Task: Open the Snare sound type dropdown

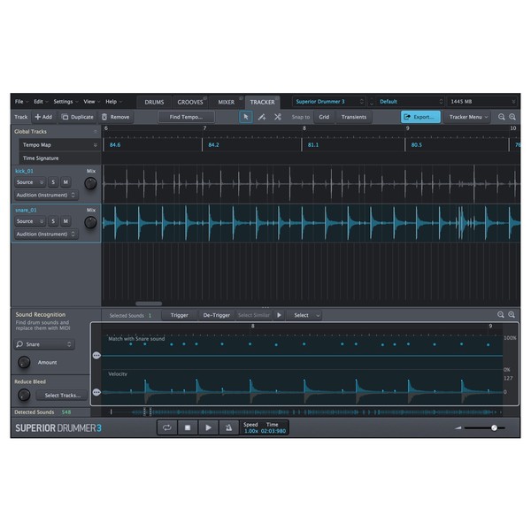Action: pos(44,344)
